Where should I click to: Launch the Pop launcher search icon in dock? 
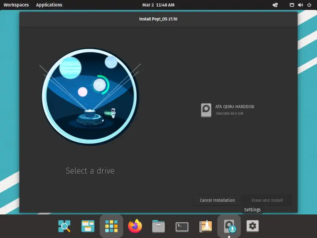pos(64,226)
